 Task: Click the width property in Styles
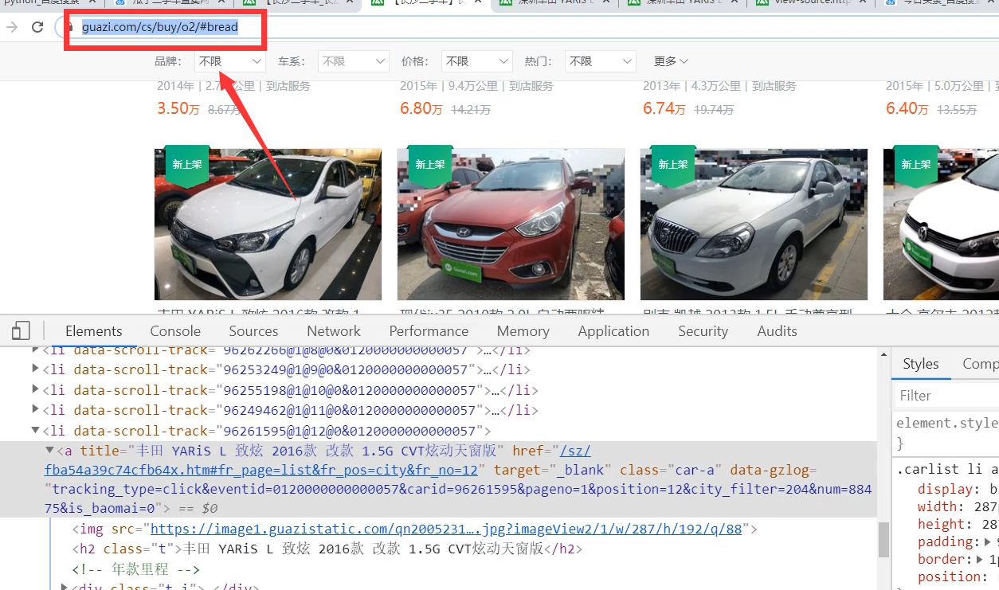point(936,506)
